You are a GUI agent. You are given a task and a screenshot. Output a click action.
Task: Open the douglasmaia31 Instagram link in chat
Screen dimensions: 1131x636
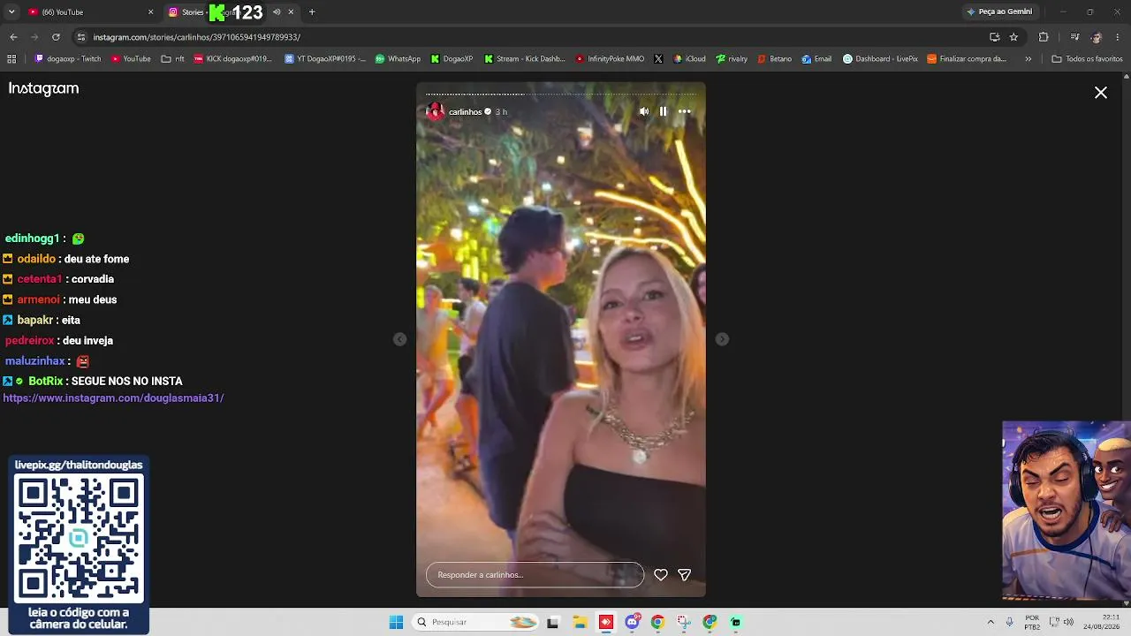[113, 398]
